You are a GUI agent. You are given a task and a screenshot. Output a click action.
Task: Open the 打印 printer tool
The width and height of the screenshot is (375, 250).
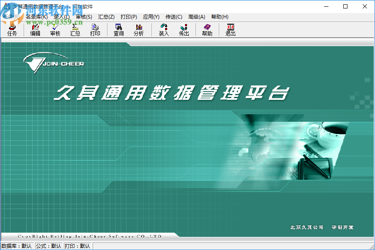(x=95, y=30)
